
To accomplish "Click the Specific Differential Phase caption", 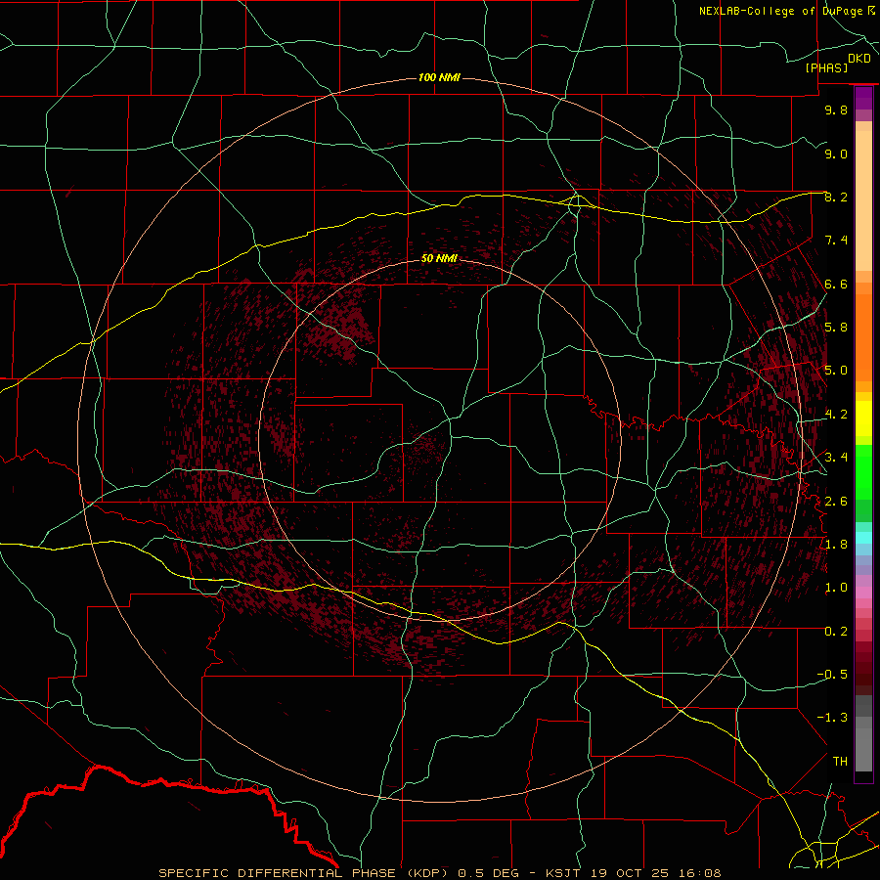I will coord(440,873).
